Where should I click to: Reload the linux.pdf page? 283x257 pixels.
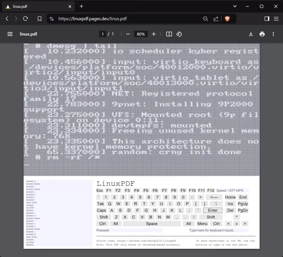[25, 19]
